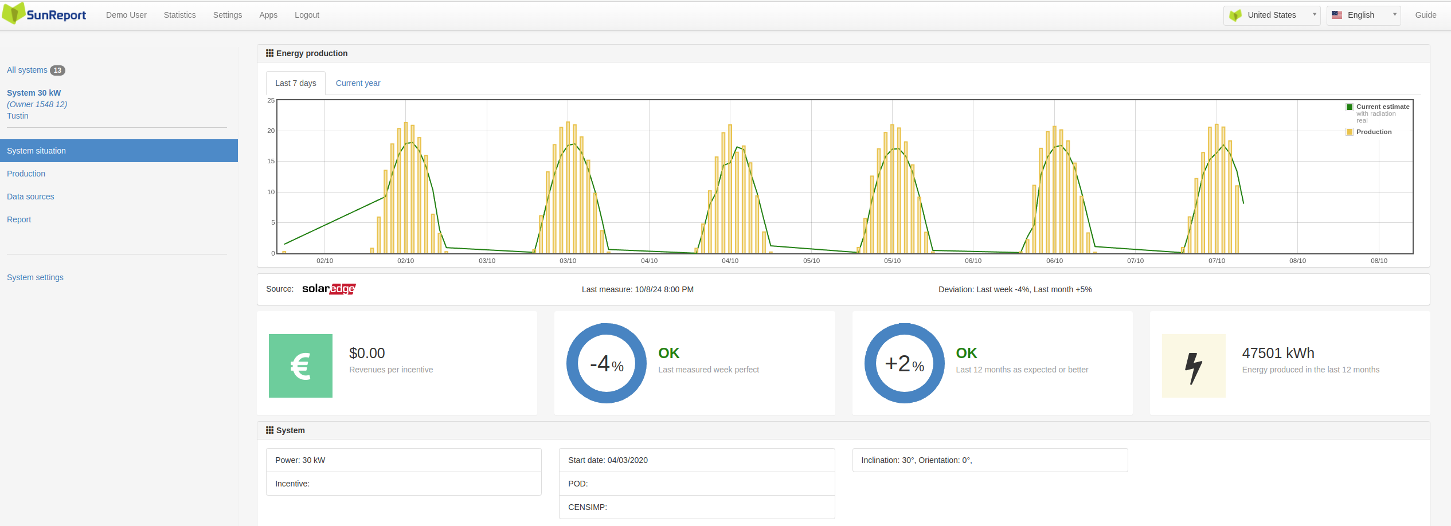The height and width of the screenshot is (526, 1451).
Task: Open Report in the sidebar
Action: 19,219
